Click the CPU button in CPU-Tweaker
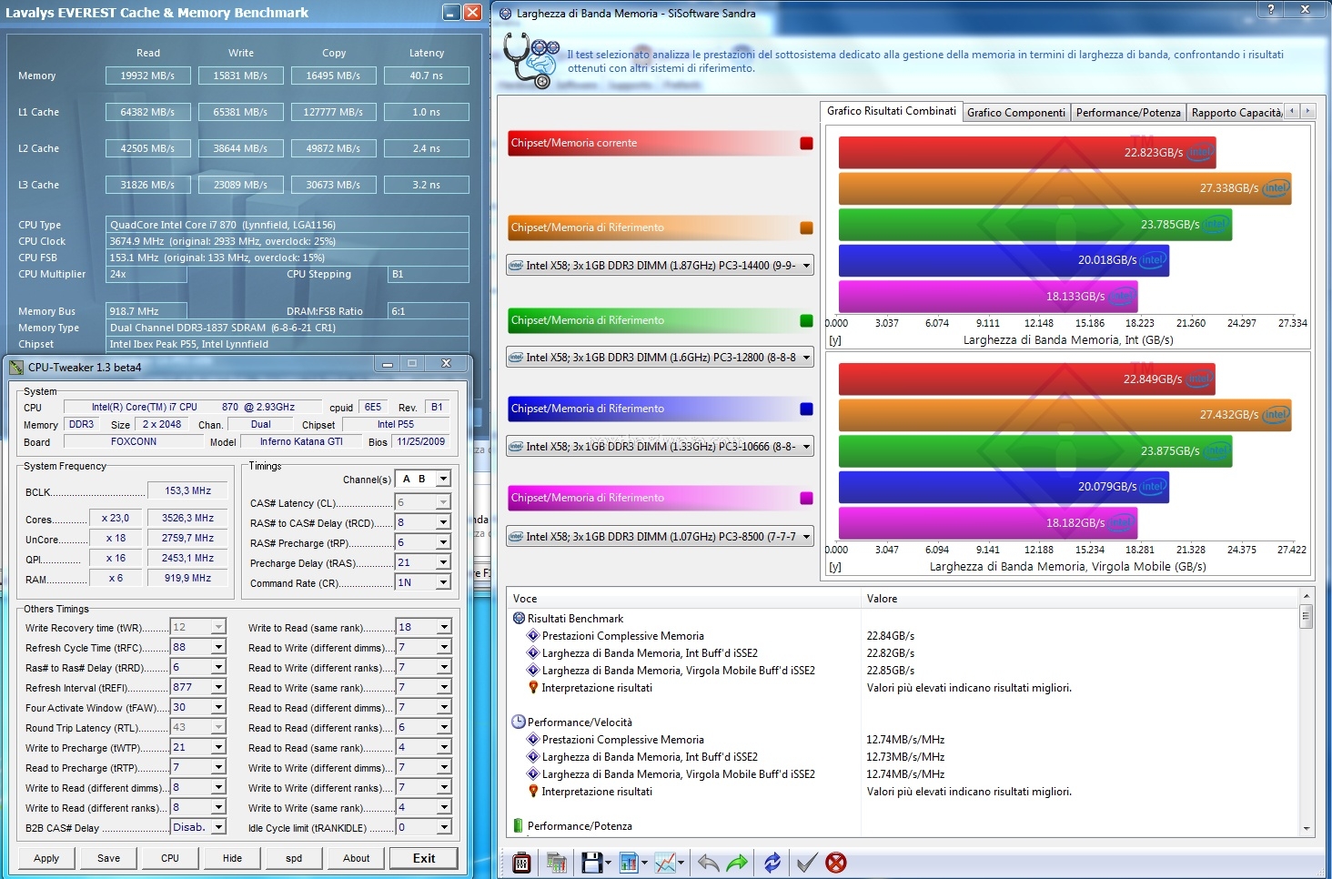Image resolution: width=1332 pixels, height=879 pixels. pyautogui.click(x=170, y=858)
